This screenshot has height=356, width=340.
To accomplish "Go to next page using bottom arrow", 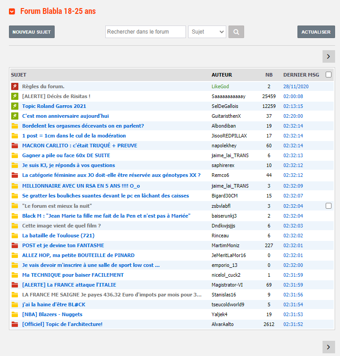I will pos(328,347).
